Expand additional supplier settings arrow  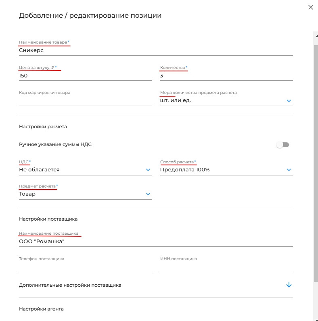pos(289,285)
